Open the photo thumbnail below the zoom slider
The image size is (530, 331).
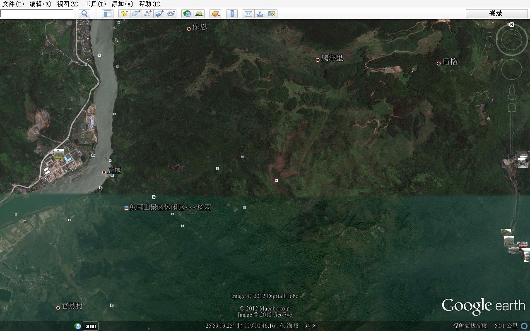tap(523, 161)
